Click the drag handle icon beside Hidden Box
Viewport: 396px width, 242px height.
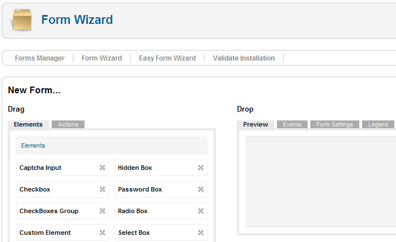201,168
